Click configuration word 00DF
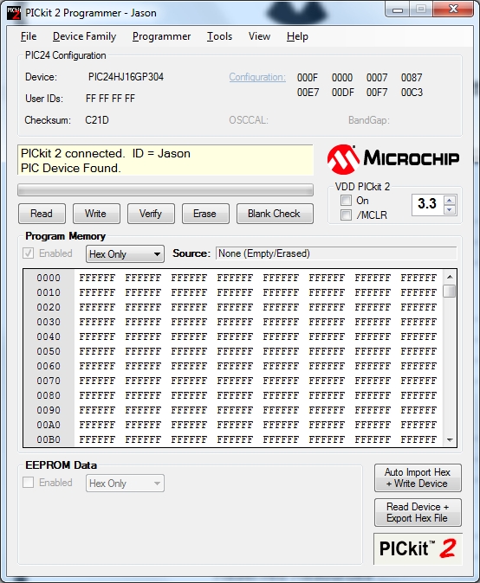 click(342, 93)
